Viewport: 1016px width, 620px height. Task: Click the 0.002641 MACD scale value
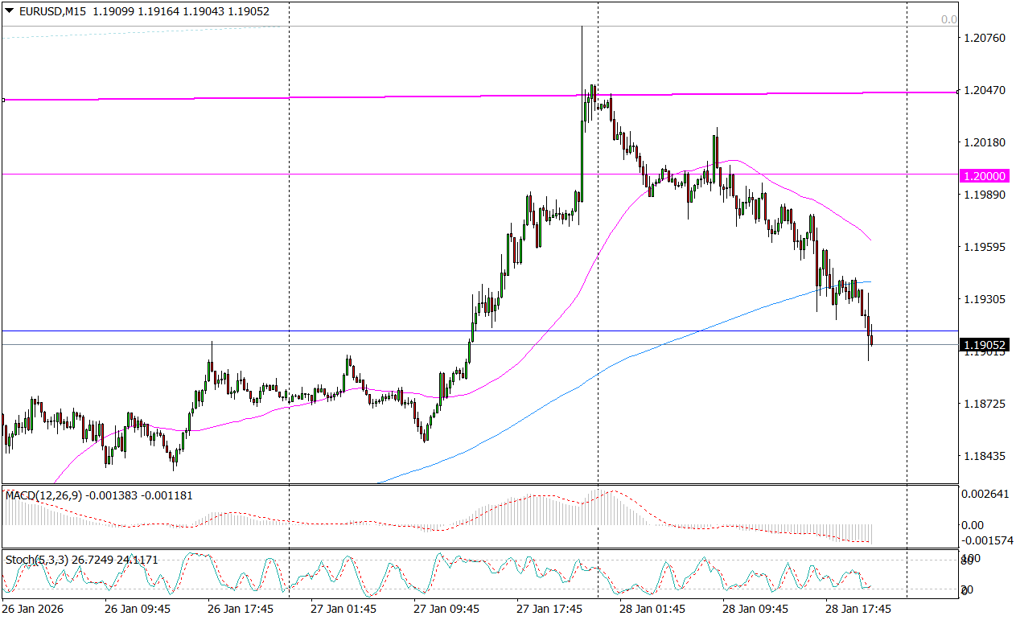click(985, 494)
